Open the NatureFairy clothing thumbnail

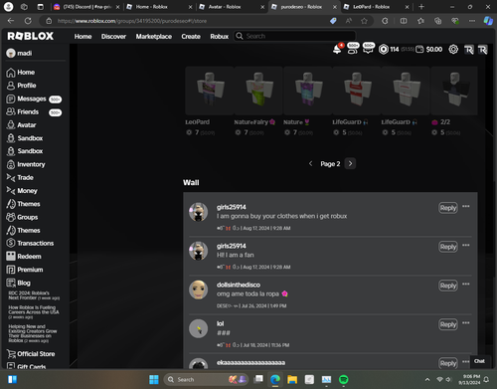[258, 91]
